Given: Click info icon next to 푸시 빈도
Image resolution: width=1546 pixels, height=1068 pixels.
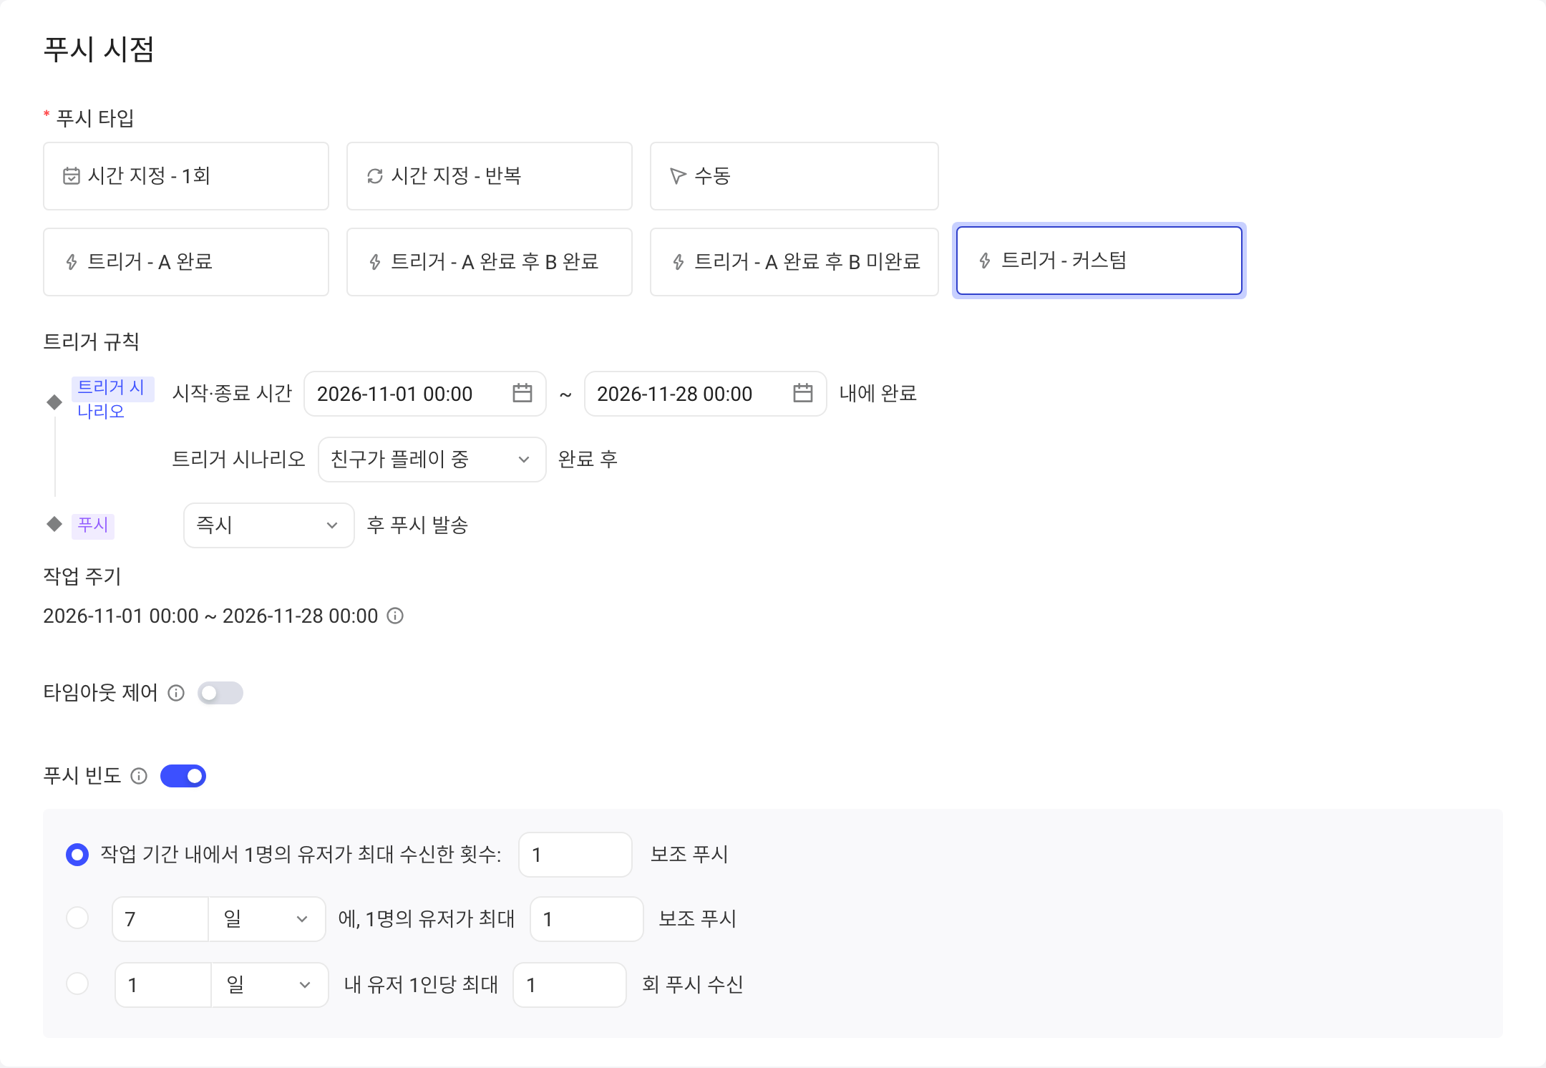Looking at the screenshot, I should [x=139, y=776].
